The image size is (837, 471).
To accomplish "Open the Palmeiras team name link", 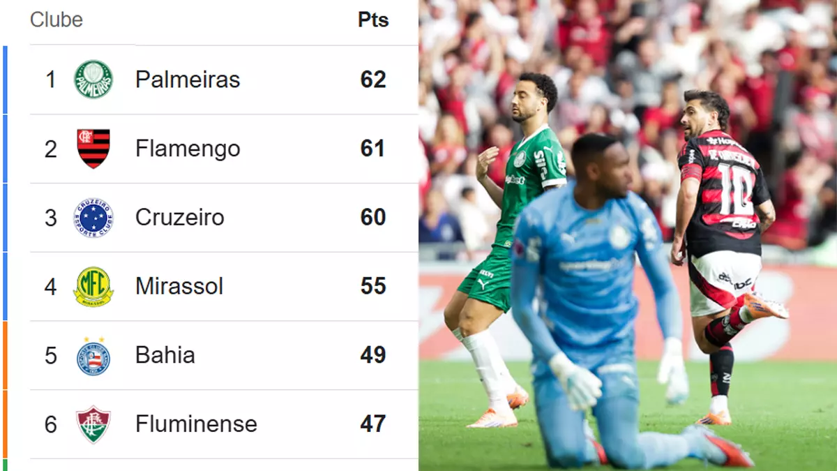I will pyautogui.click(x=188, y=80).
